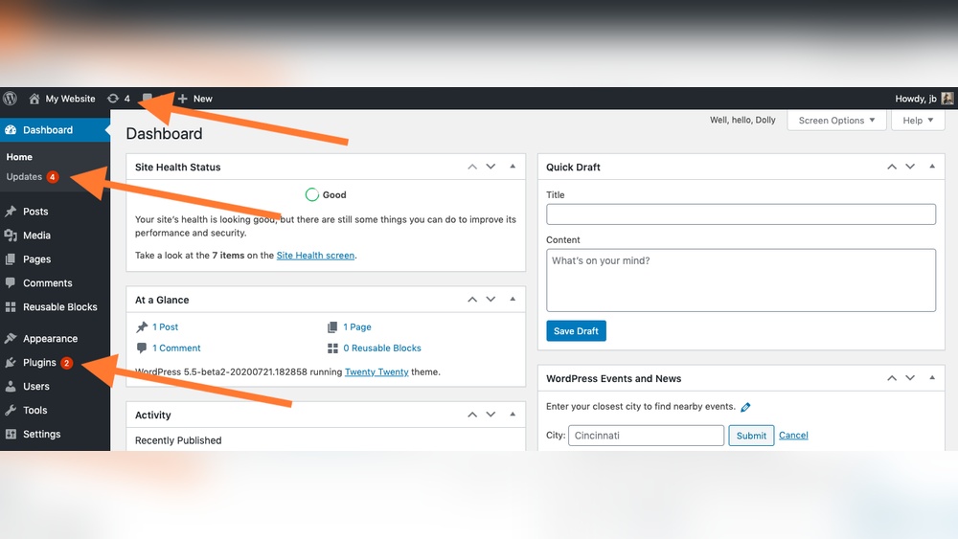Open New content menu in the admin bar
This screenshot has width=958, height=539.
pyautogui.click(x=194, y=99)
